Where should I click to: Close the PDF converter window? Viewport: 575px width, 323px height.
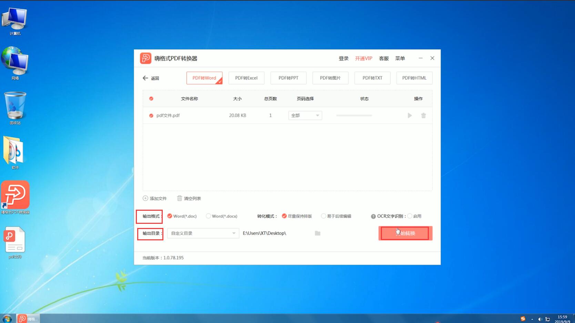tap(432, 58)
